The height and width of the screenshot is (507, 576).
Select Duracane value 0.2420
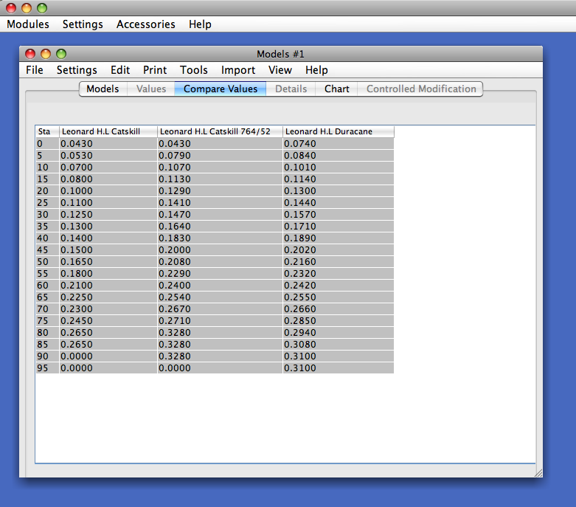[x=339, y=286]
